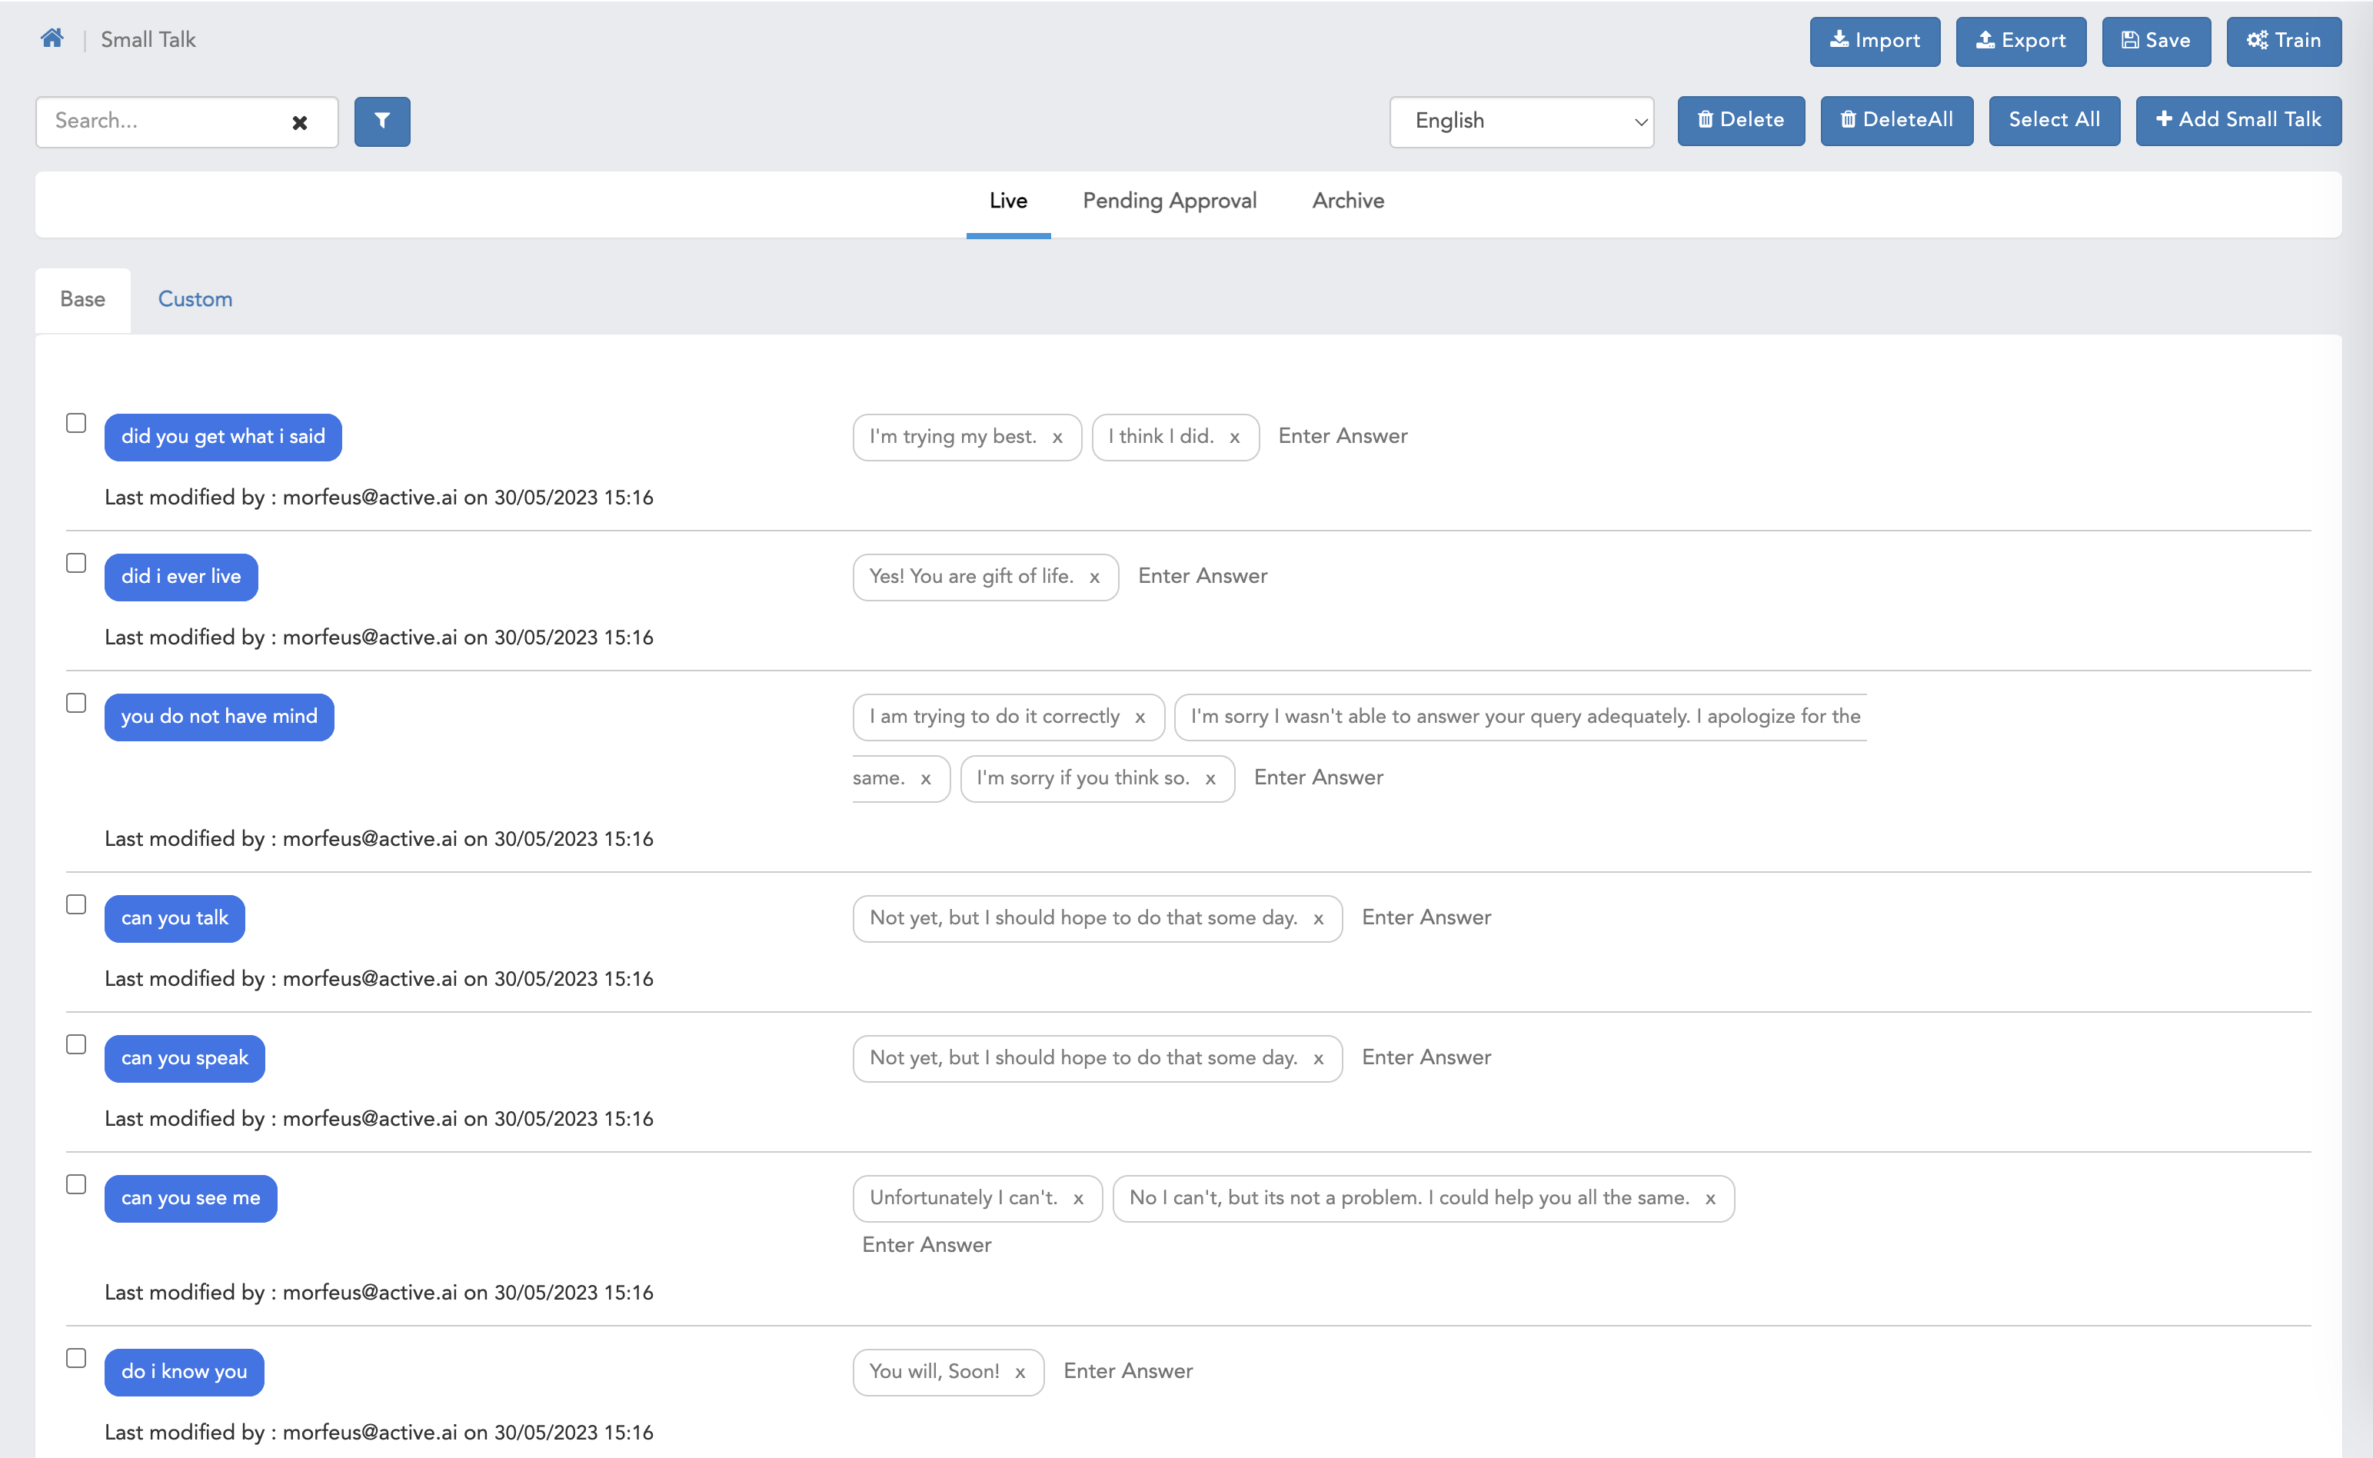
Task: Open the English language dropdown
Action: [x=1522, y=121]
